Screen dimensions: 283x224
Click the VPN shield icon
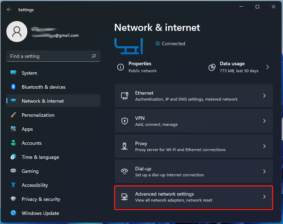click(125, 121)
